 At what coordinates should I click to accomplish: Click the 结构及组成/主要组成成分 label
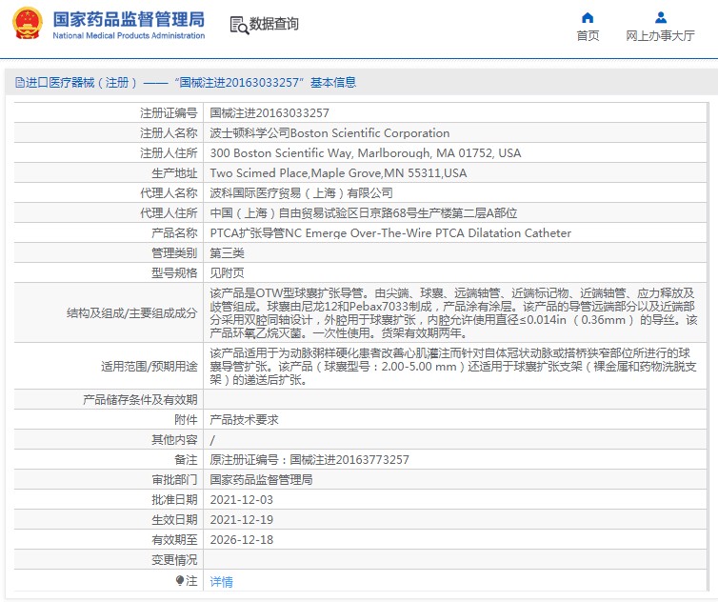click(131, 313)
